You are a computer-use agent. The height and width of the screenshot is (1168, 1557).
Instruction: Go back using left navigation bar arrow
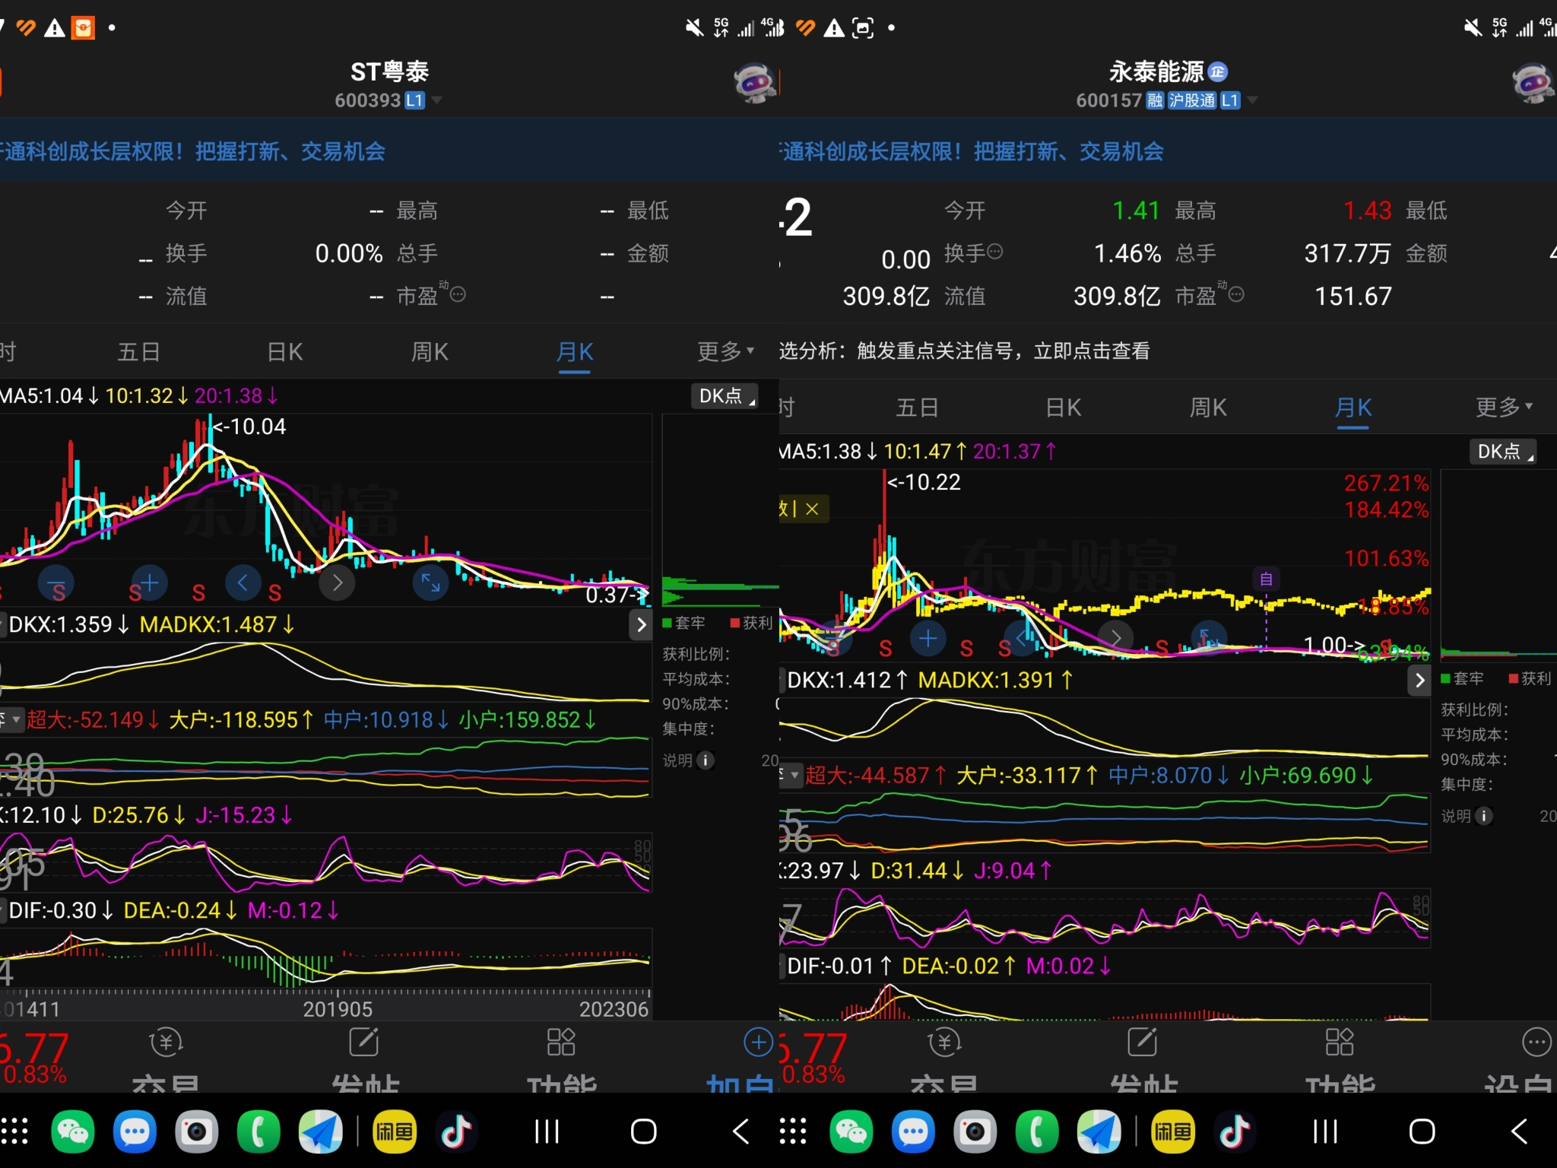[x=740, y=1131]
